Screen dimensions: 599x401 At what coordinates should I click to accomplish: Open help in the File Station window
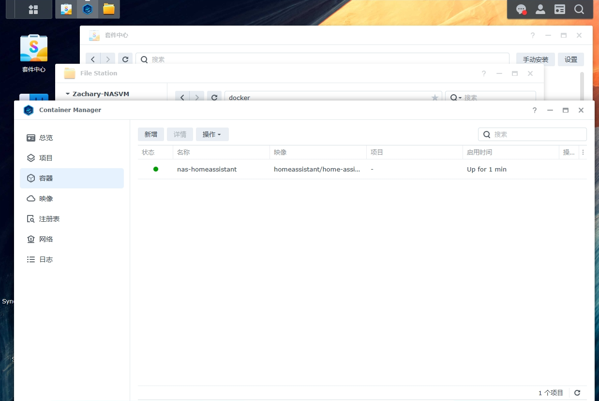coord(484,73)
